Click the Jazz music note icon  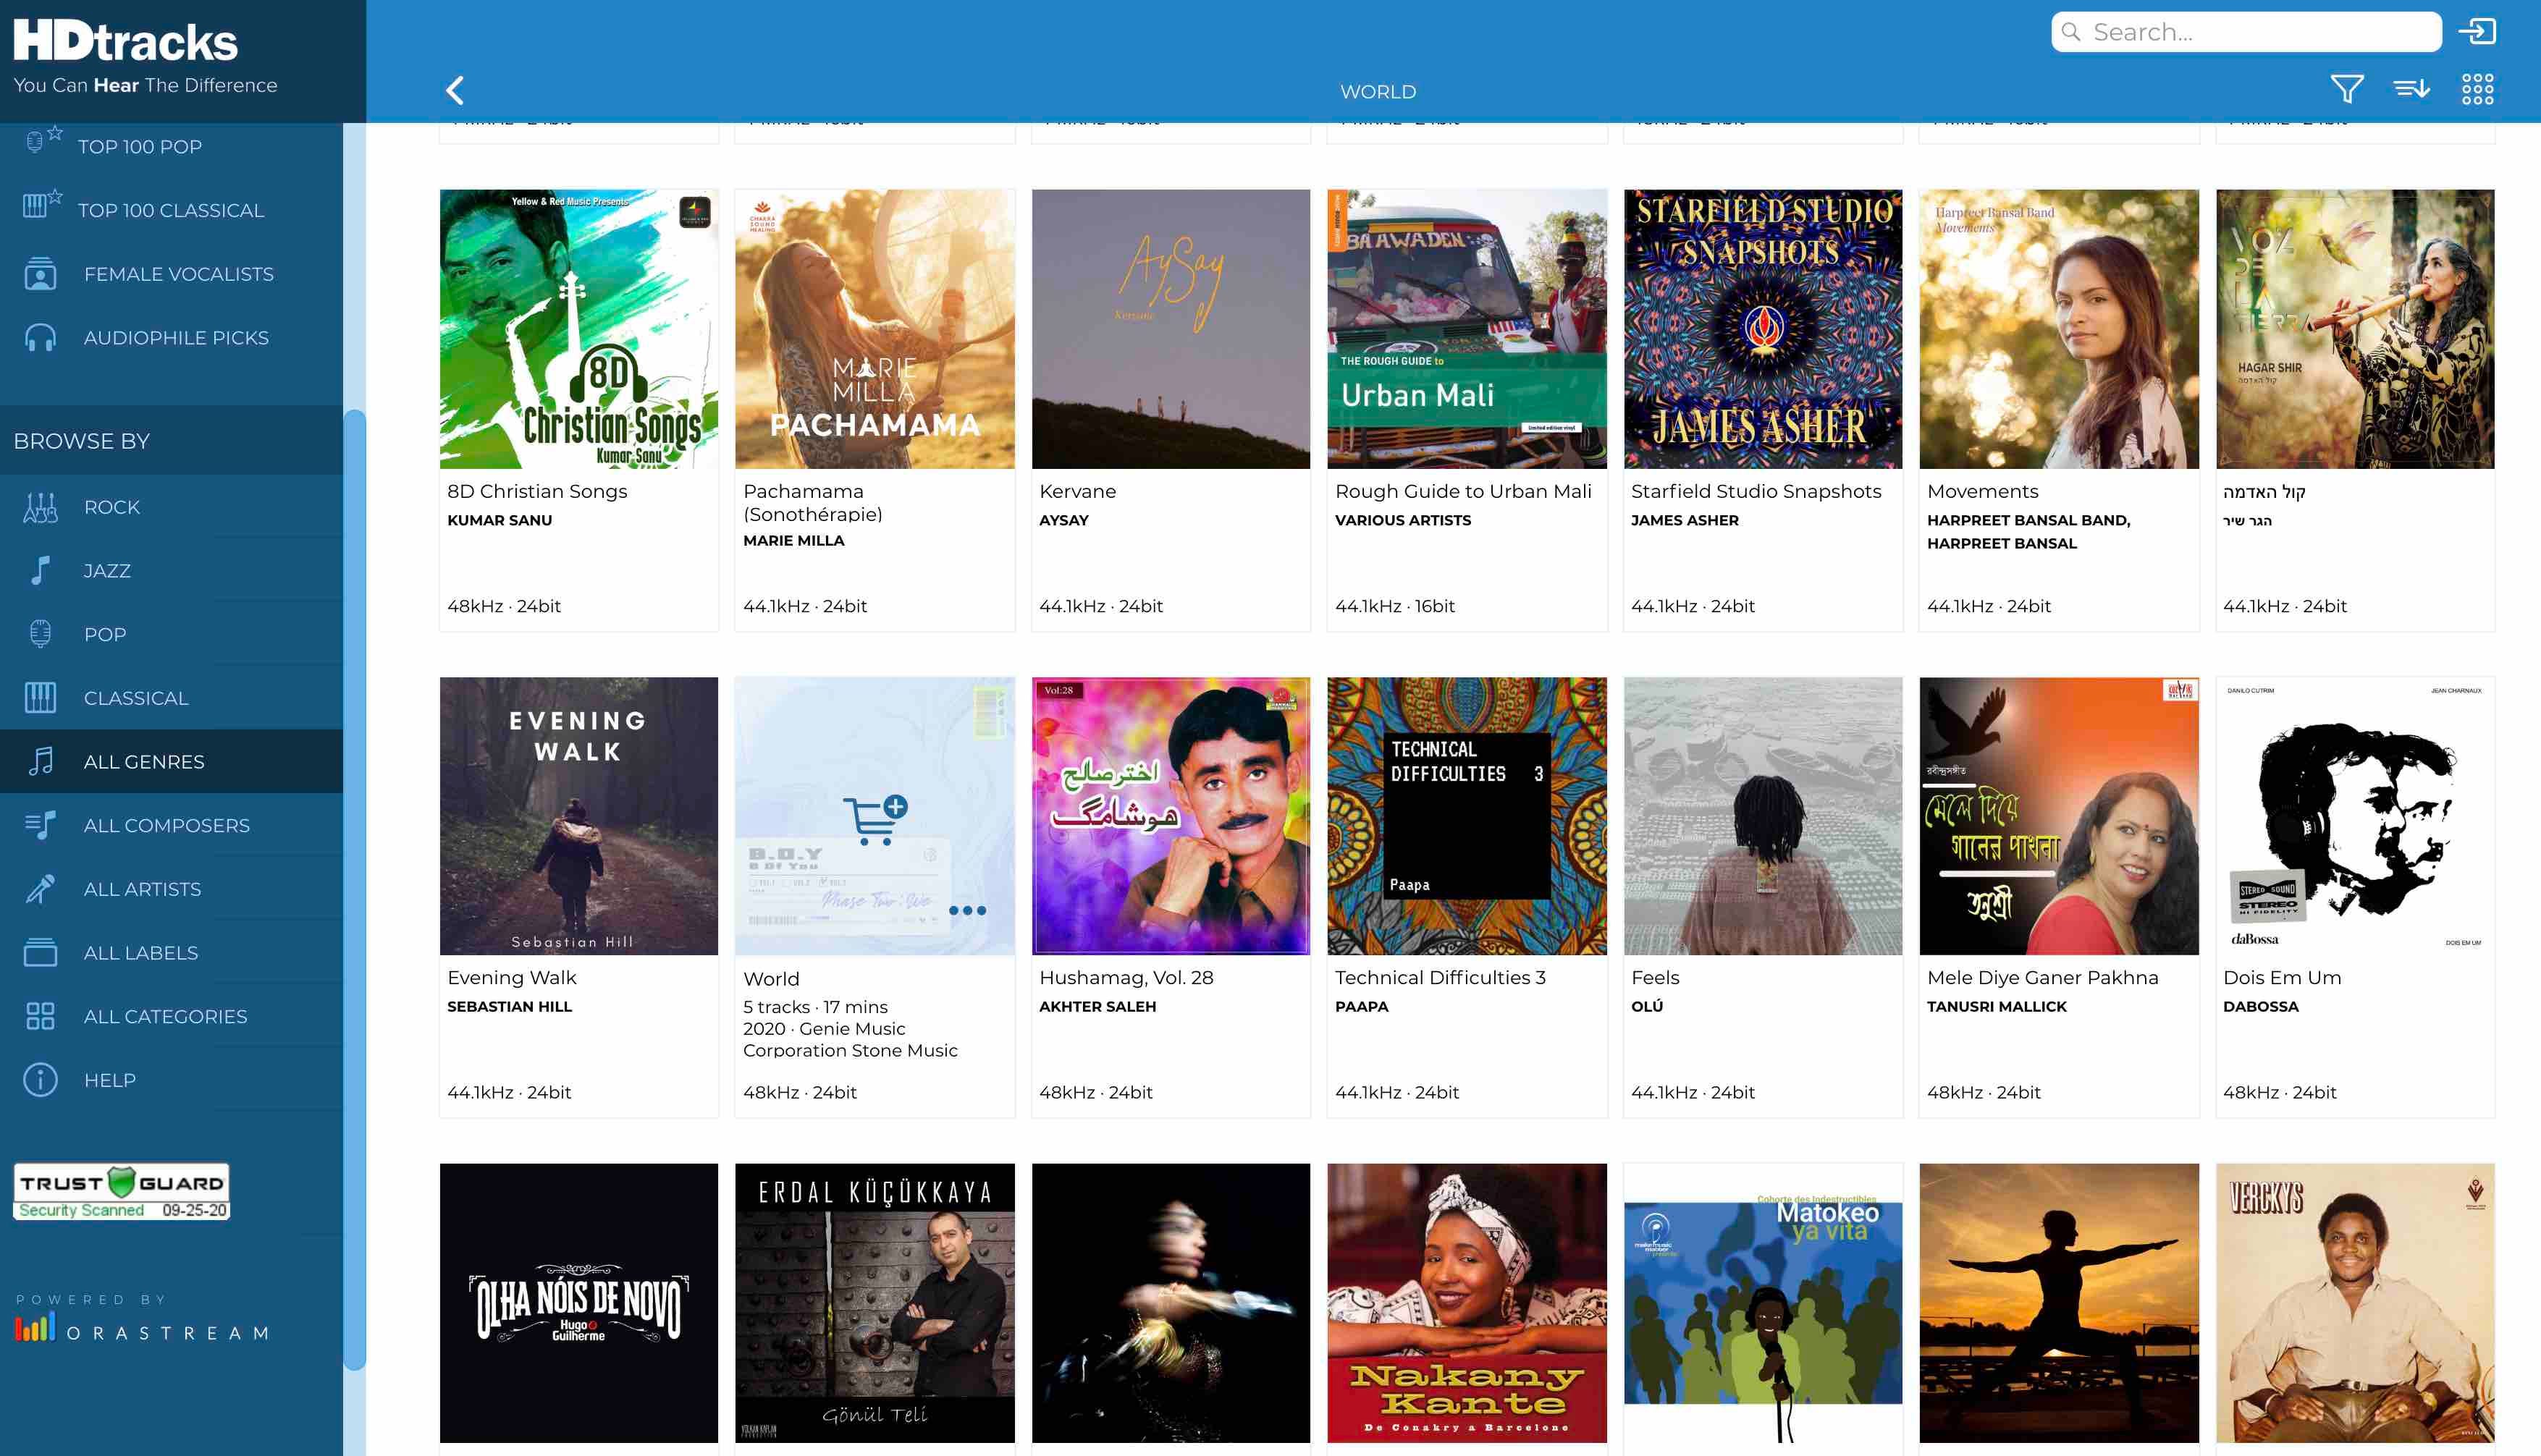40,571
